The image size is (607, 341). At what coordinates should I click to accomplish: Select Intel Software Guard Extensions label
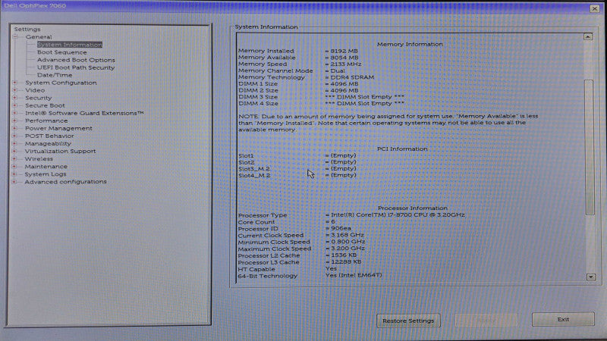[x=84, y=113]
